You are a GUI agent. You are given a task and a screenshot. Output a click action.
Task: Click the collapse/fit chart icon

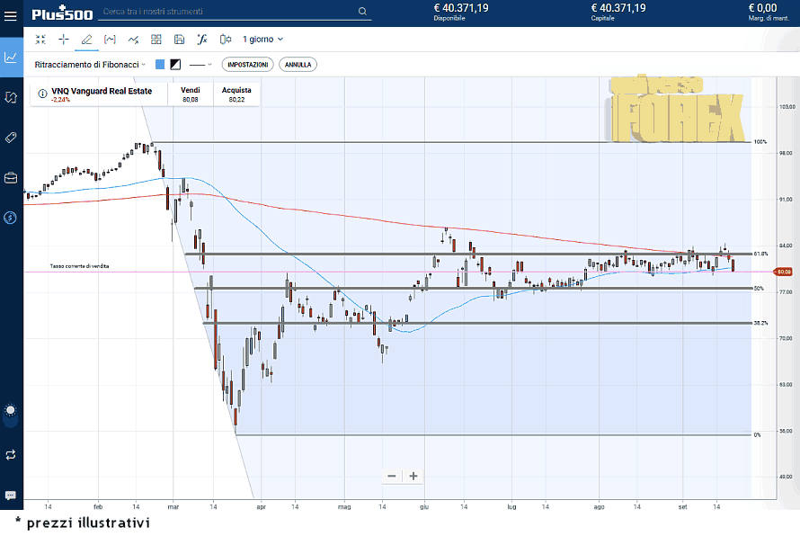(x=40, y=40)
